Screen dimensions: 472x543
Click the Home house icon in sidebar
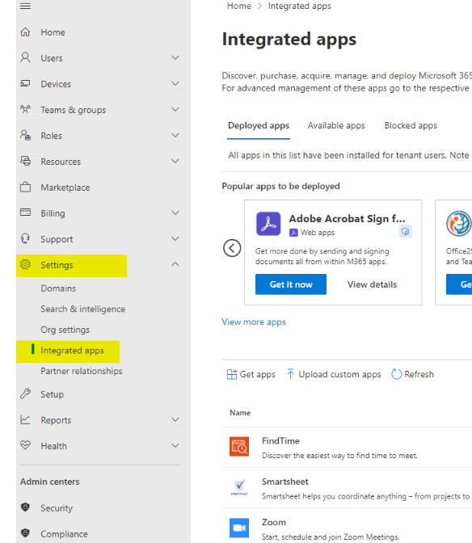click(25, 32)
